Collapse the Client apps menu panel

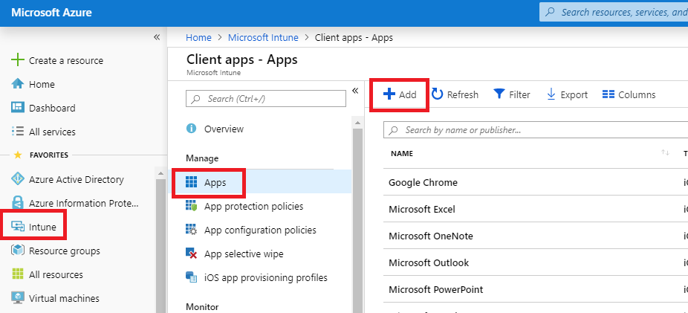(x=355, y=91)
